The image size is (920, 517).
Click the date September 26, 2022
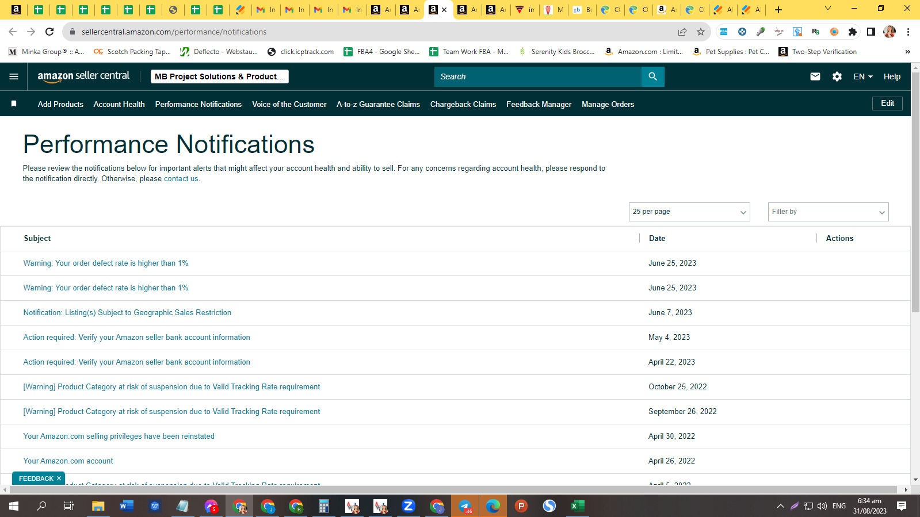point(682,411)
